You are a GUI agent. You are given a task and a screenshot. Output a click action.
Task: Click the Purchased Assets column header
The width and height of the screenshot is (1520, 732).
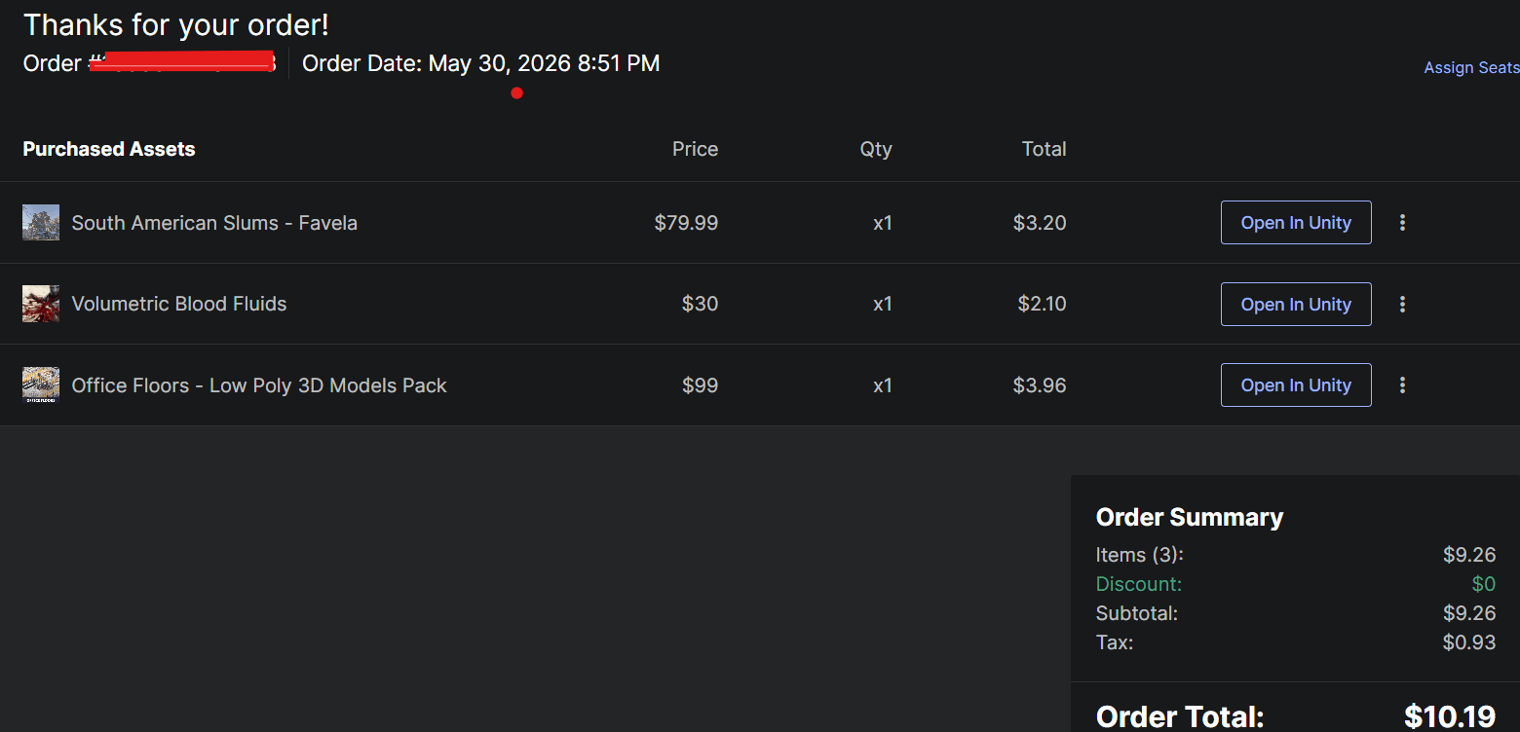tap(109, 149)
